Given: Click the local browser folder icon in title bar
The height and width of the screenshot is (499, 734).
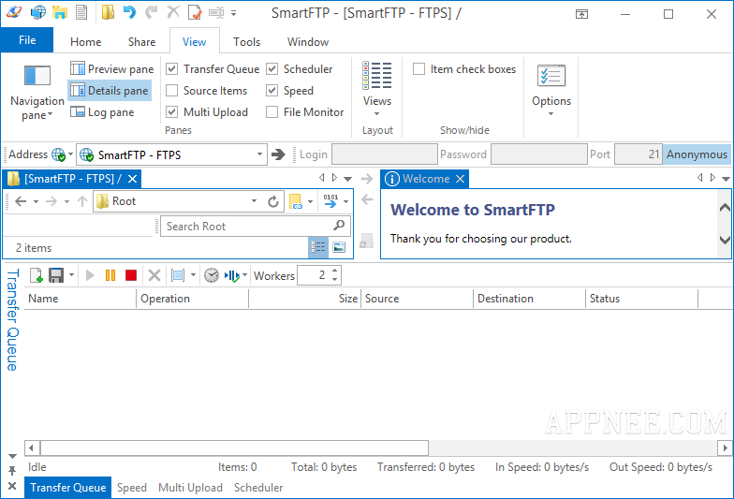Looking at the screenshot, I should point(60,12).
